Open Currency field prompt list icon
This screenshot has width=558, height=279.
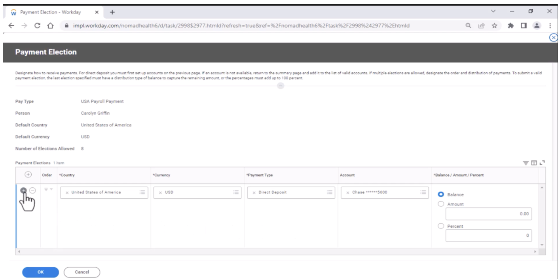pos(236,192)
